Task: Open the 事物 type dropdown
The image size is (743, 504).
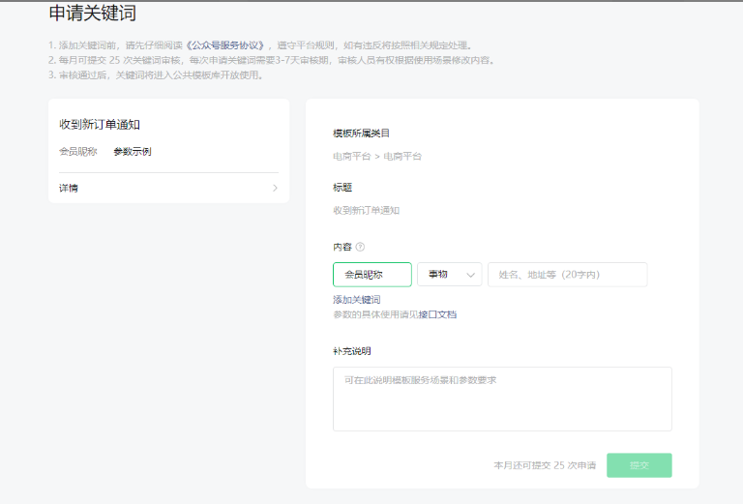Action: pyautogui.click(x=449, y=275)
